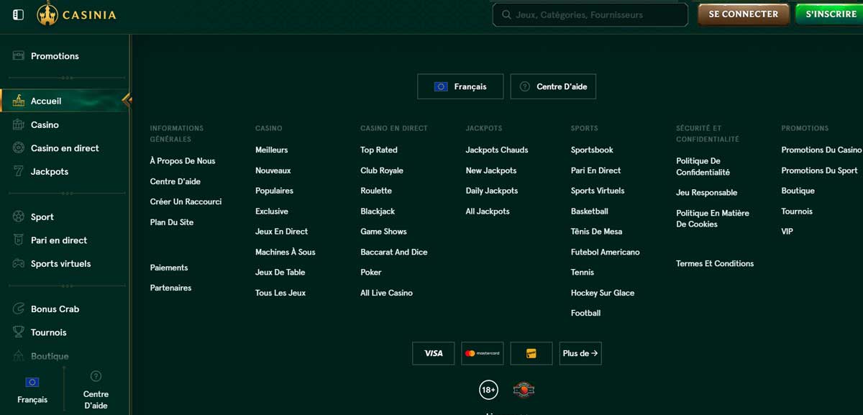Click the Sport ball icon in sidebar
This screenshot has height=415, width=863.
click(x=19, y=216)
